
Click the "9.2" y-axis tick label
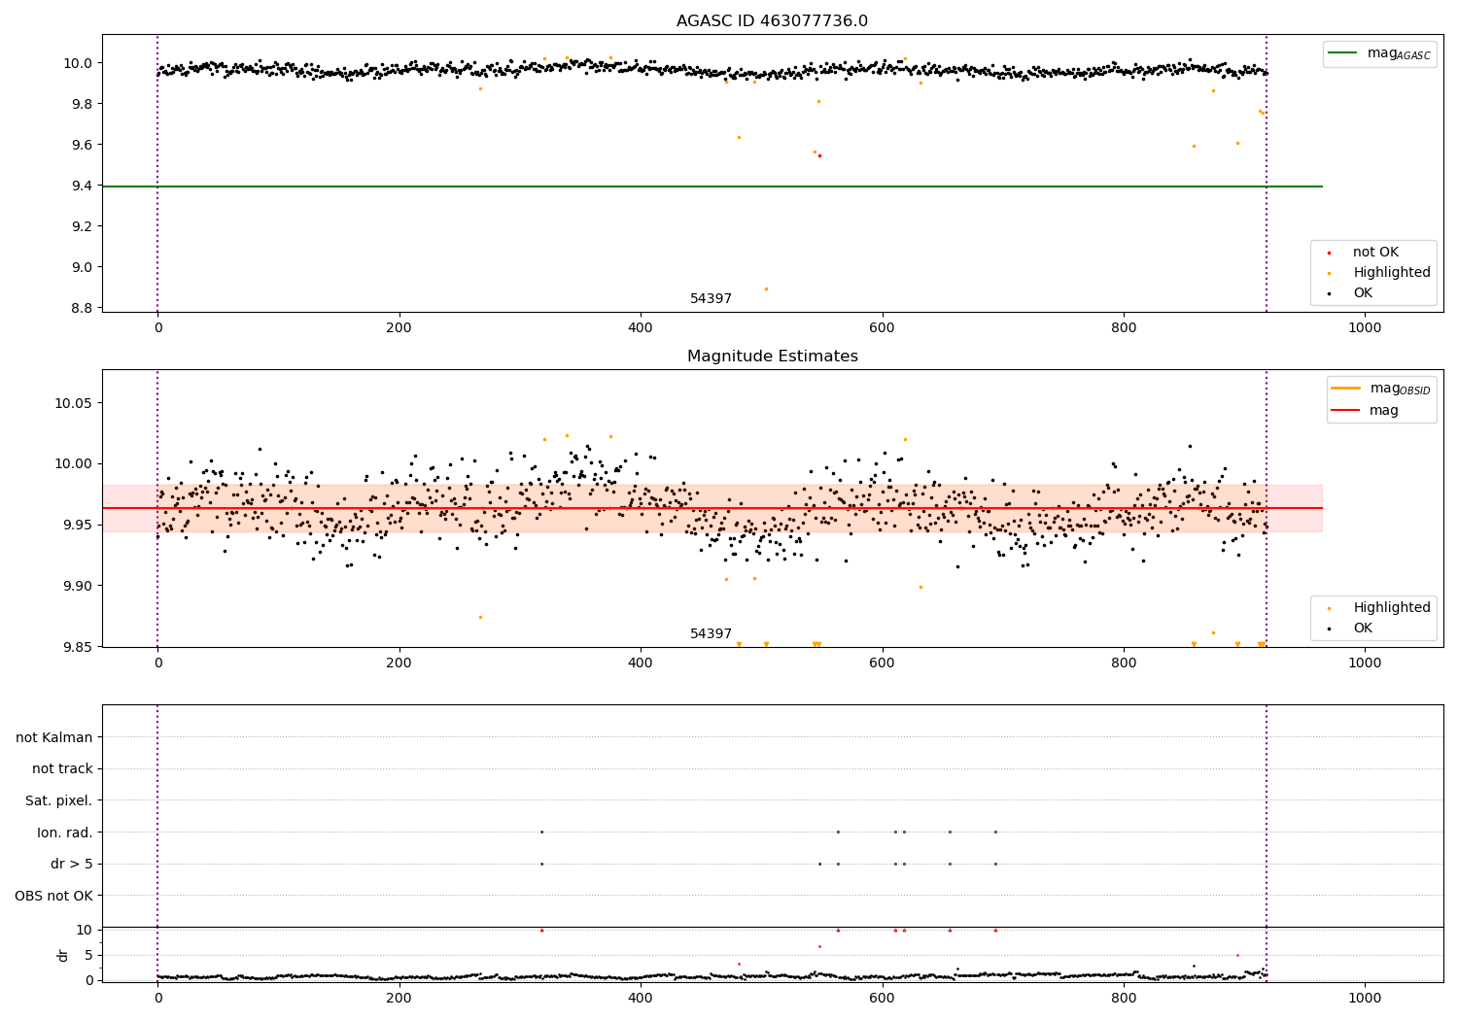81,227
